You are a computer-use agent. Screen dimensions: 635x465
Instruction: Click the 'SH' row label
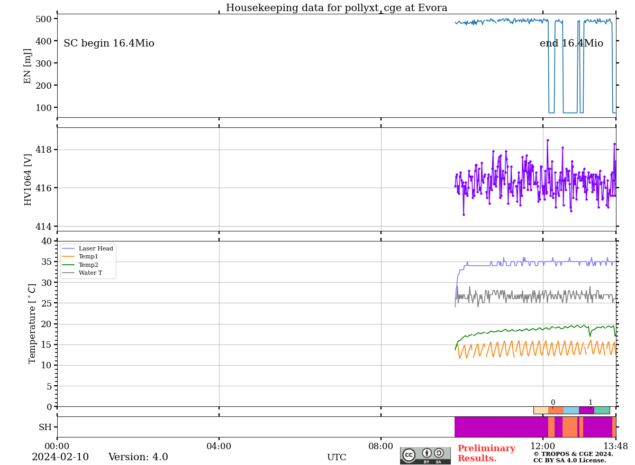(46, 427)
